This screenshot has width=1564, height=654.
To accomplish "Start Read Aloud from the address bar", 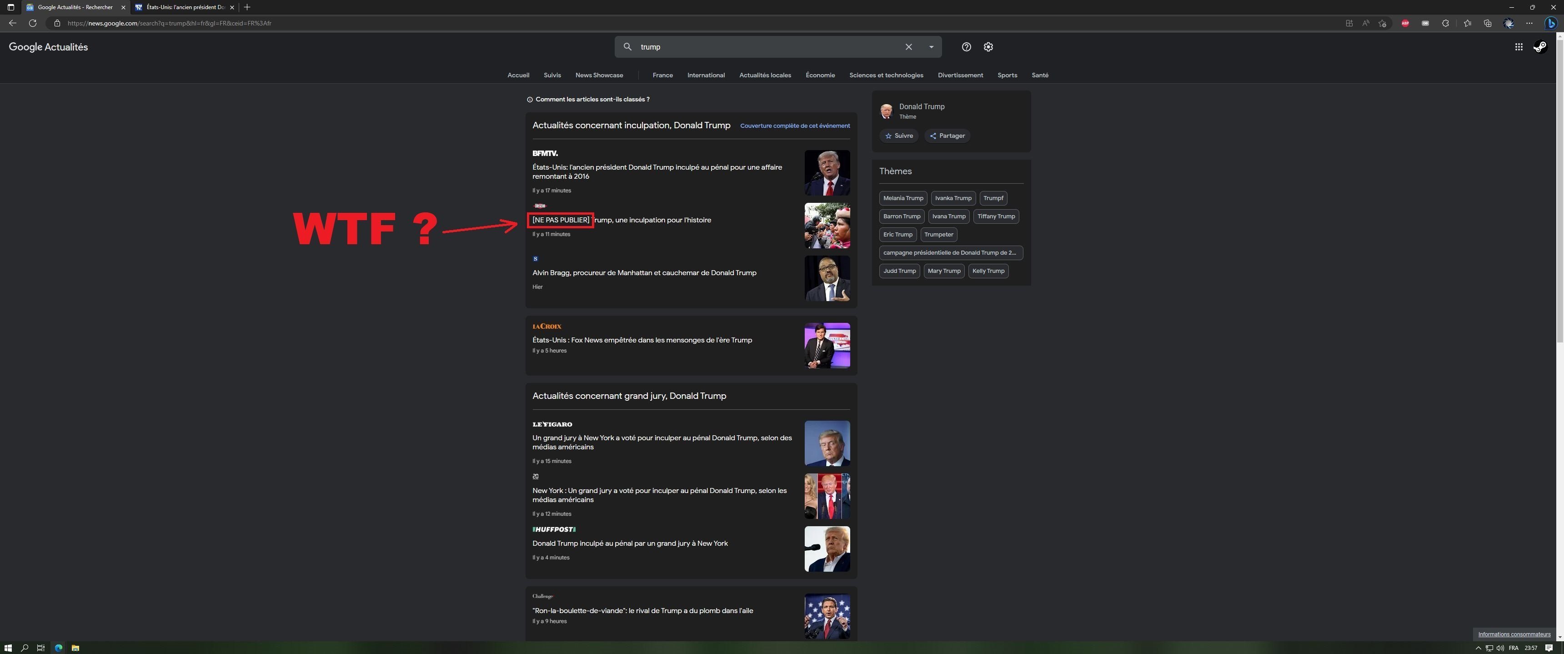I will [1365, 23].
